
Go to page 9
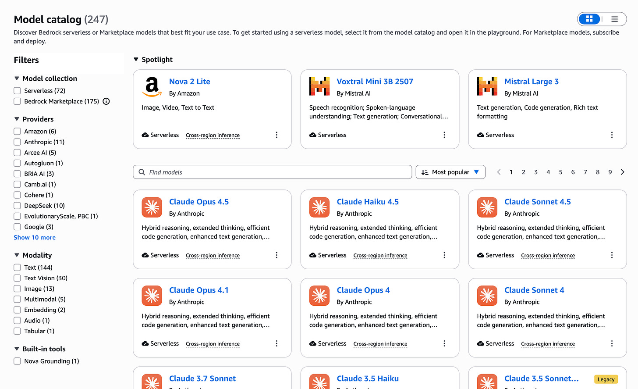pos(610,172)
